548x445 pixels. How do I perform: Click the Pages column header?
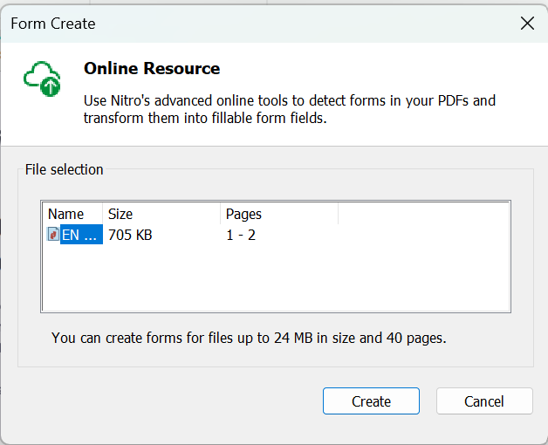coord(279,214)
